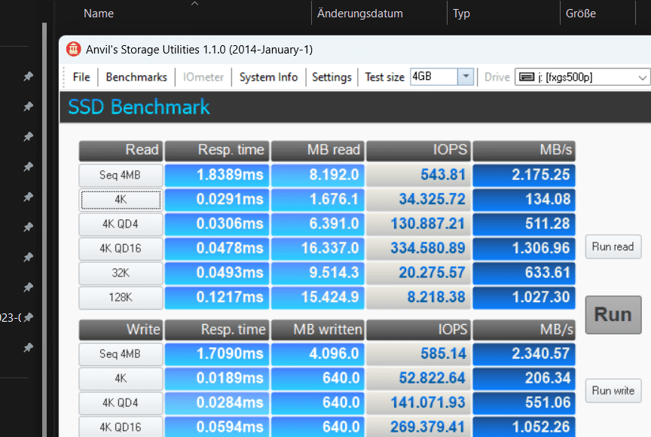The image size is (651, 437).
Task: Click the Seq 4MB read IOPS 543.81
Action: point(418,175)
